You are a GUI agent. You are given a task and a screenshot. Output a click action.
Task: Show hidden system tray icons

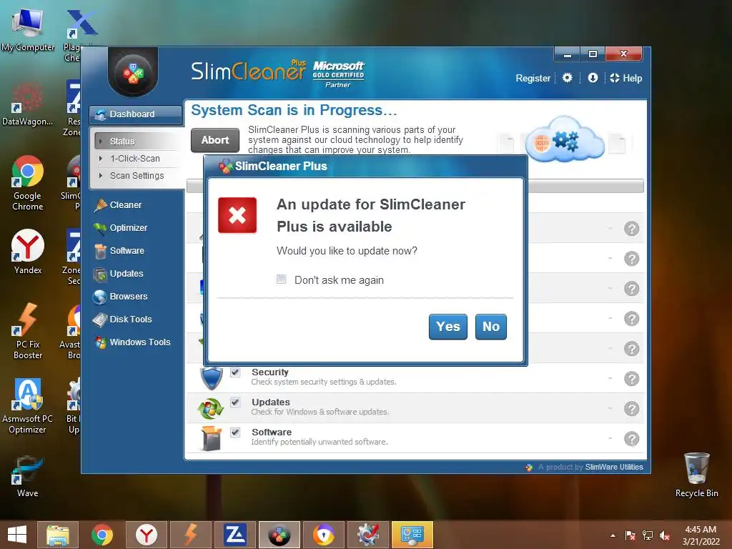[613, 535]
